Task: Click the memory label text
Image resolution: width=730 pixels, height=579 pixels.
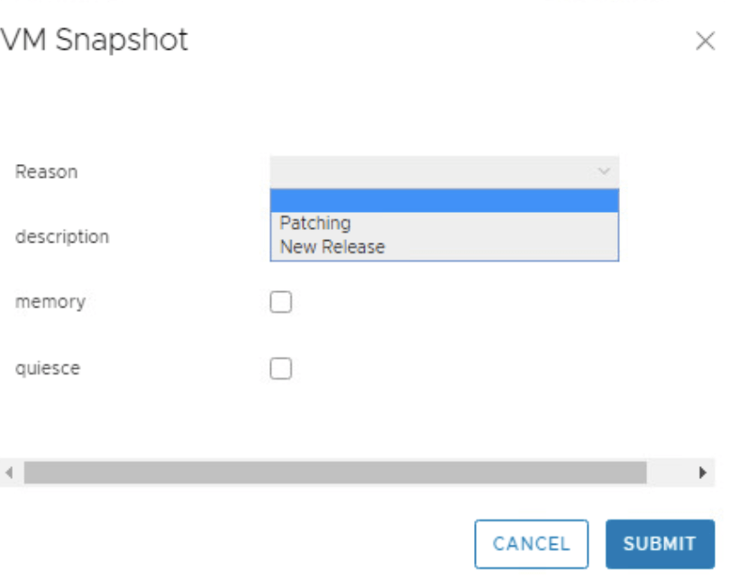Action: pyautogui.click(x=50, y=302)
